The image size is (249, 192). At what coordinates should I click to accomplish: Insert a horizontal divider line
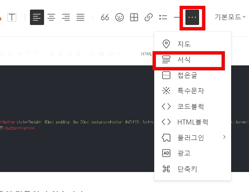tap(177, 17)
